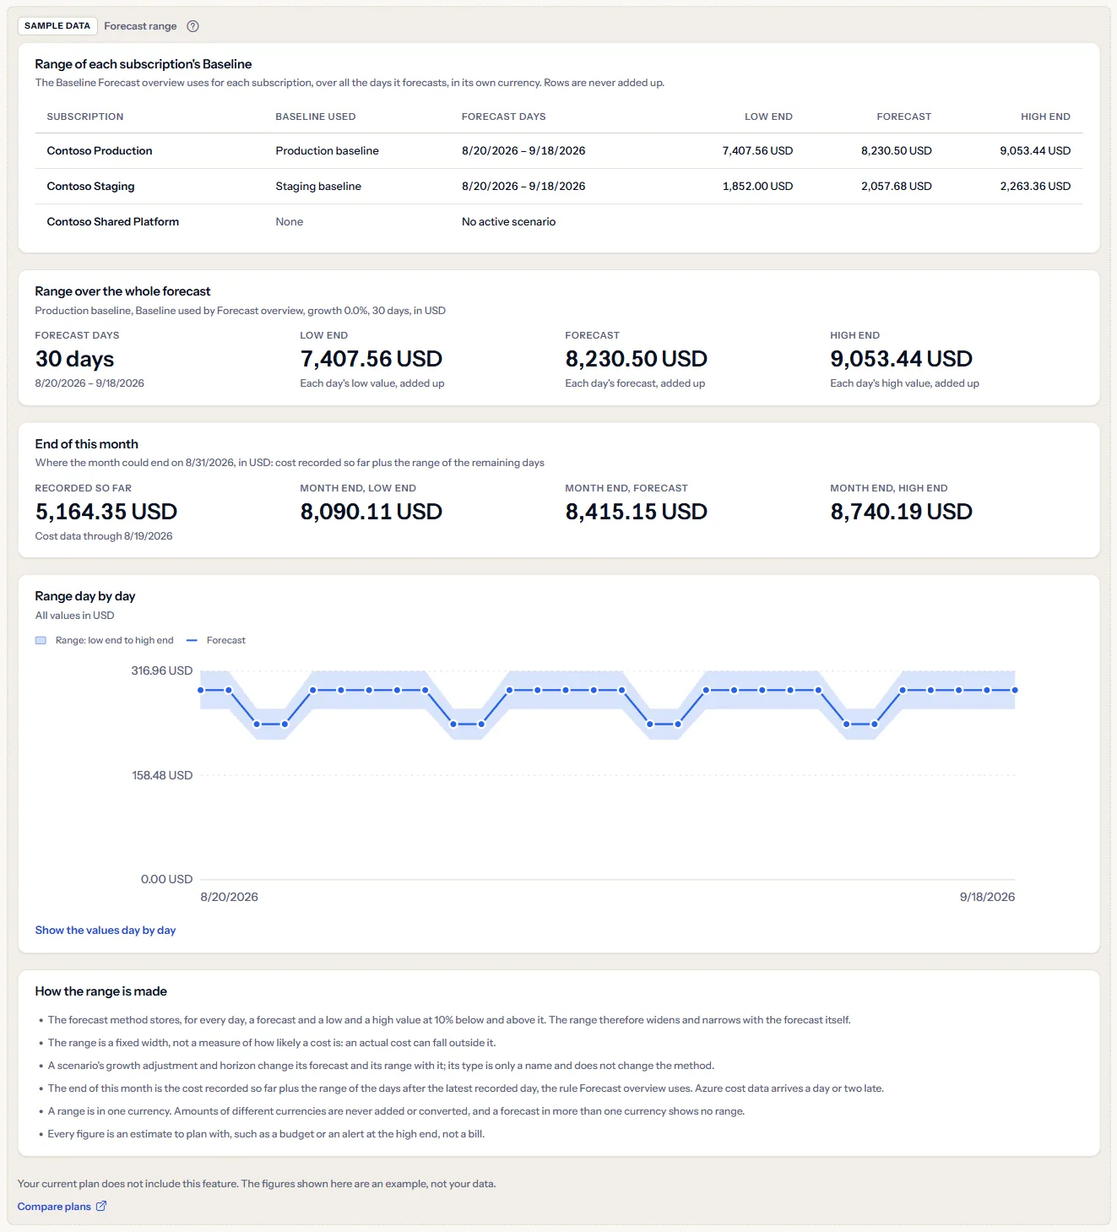This screenshot has height=1232, width=1117.
Task: Select the first forecast data point on the chart
Action: tap(201, 690)
